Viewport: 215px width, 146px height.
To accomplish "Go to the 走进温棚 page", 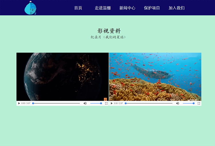I will [103, 8].
